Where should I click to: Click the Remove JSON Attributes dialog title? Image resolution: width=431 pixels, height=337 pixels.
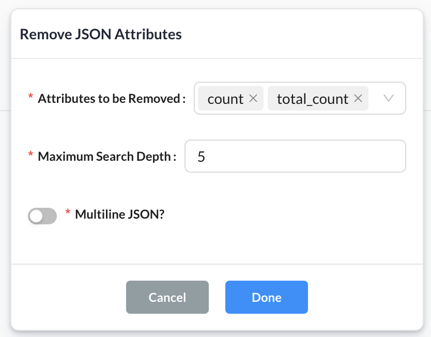pyautogui.click(x=101, y=35)
